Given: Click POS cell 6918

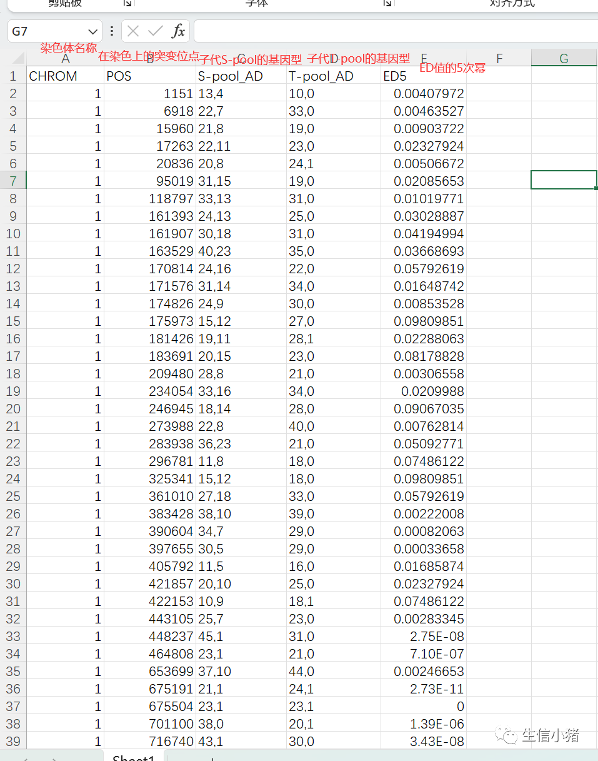Looking at the screenshot, I should pyautogui.click(x=150, y=111).
